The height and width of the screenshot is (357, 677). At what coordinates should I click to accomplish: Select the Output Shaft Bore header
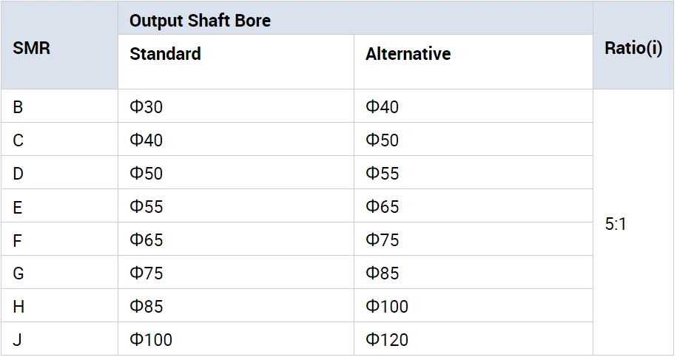(355, 18)
